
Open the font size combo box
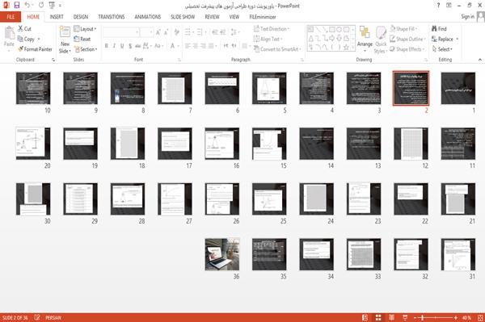coord(146,32)
